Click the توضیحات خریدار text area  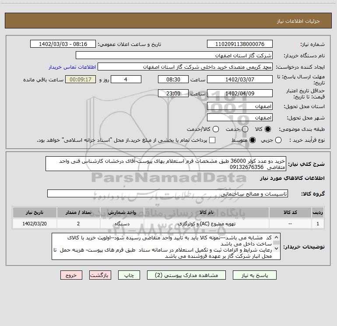point(166,246)
